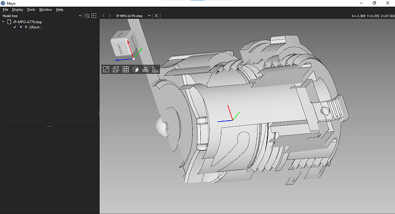Click the panel splitter handle in sidebar
This screenshot has height=214, width=395.
[x=50, y=126]
